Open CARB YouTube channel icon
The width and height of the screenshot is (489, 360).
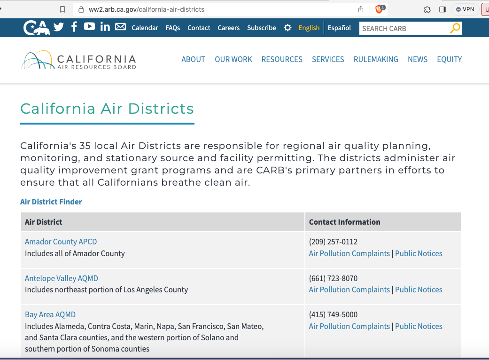point(89,26)
